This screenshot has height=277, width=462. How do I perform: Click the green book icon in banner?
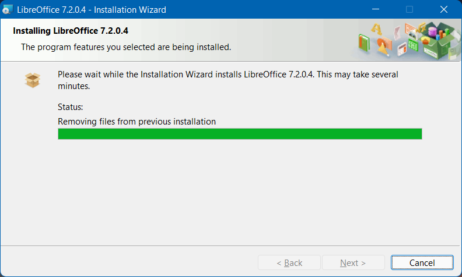[x=365, y=43]
